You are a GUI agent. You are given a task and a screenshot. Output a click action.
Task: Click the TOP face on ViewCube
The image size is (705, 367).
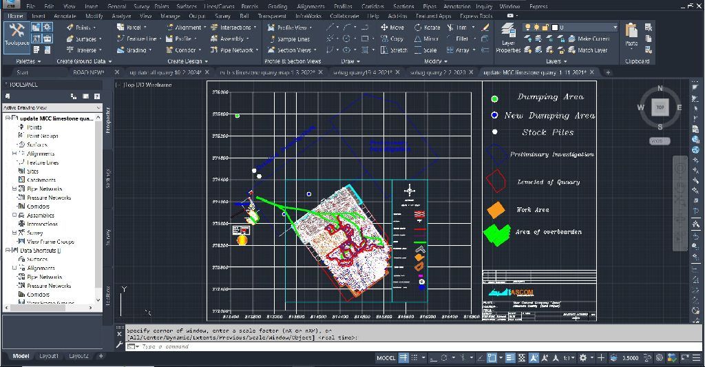pos(660,107)
